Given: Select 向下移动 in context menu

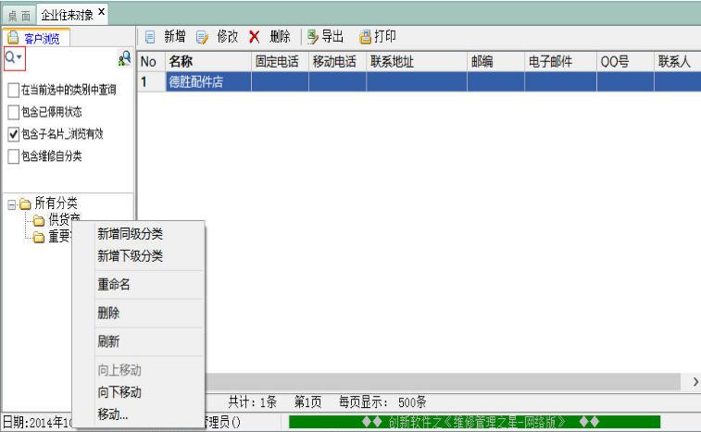Looking at the screenshot, I should point(119,392).
